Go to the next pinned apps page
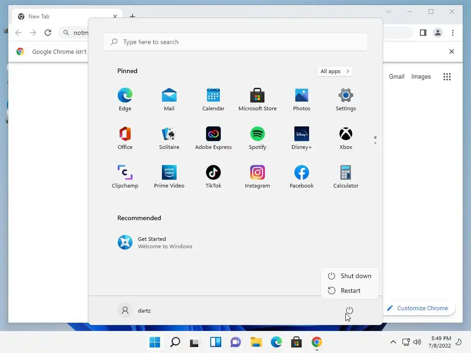Viewport: 471px width, 353px height. pyautogui.click(x=375, y=143)
